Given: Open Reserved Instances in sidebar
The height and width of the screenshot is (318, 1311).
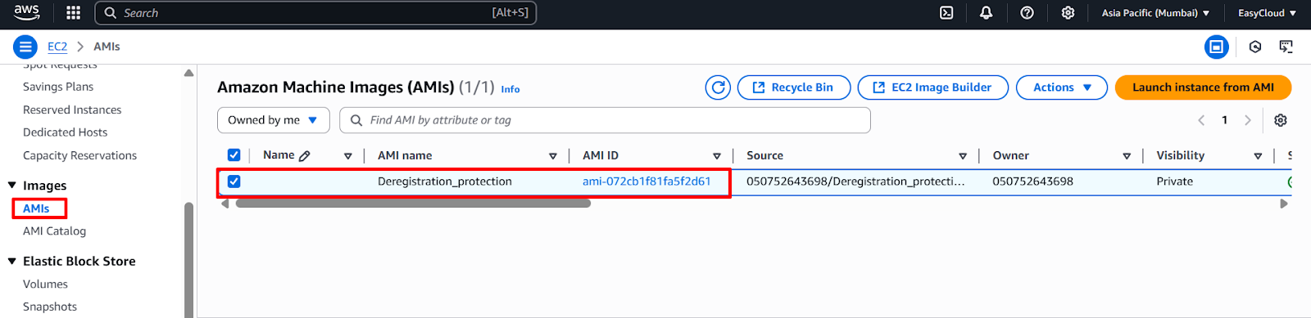Looking at the screenshot, I should [72, 110].
